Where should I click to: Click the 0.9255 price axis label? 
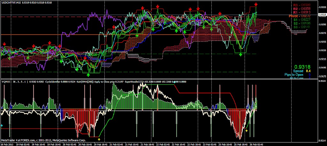[x=322, y=42]
